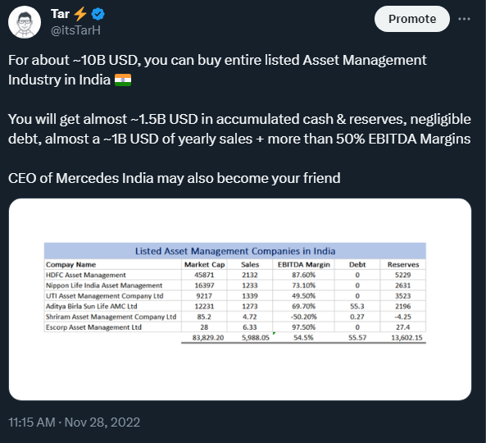Open the three-dot more options menu
The height and width of the screenshot is (443, 486).
pyautogui.click(x=464, y=19)
